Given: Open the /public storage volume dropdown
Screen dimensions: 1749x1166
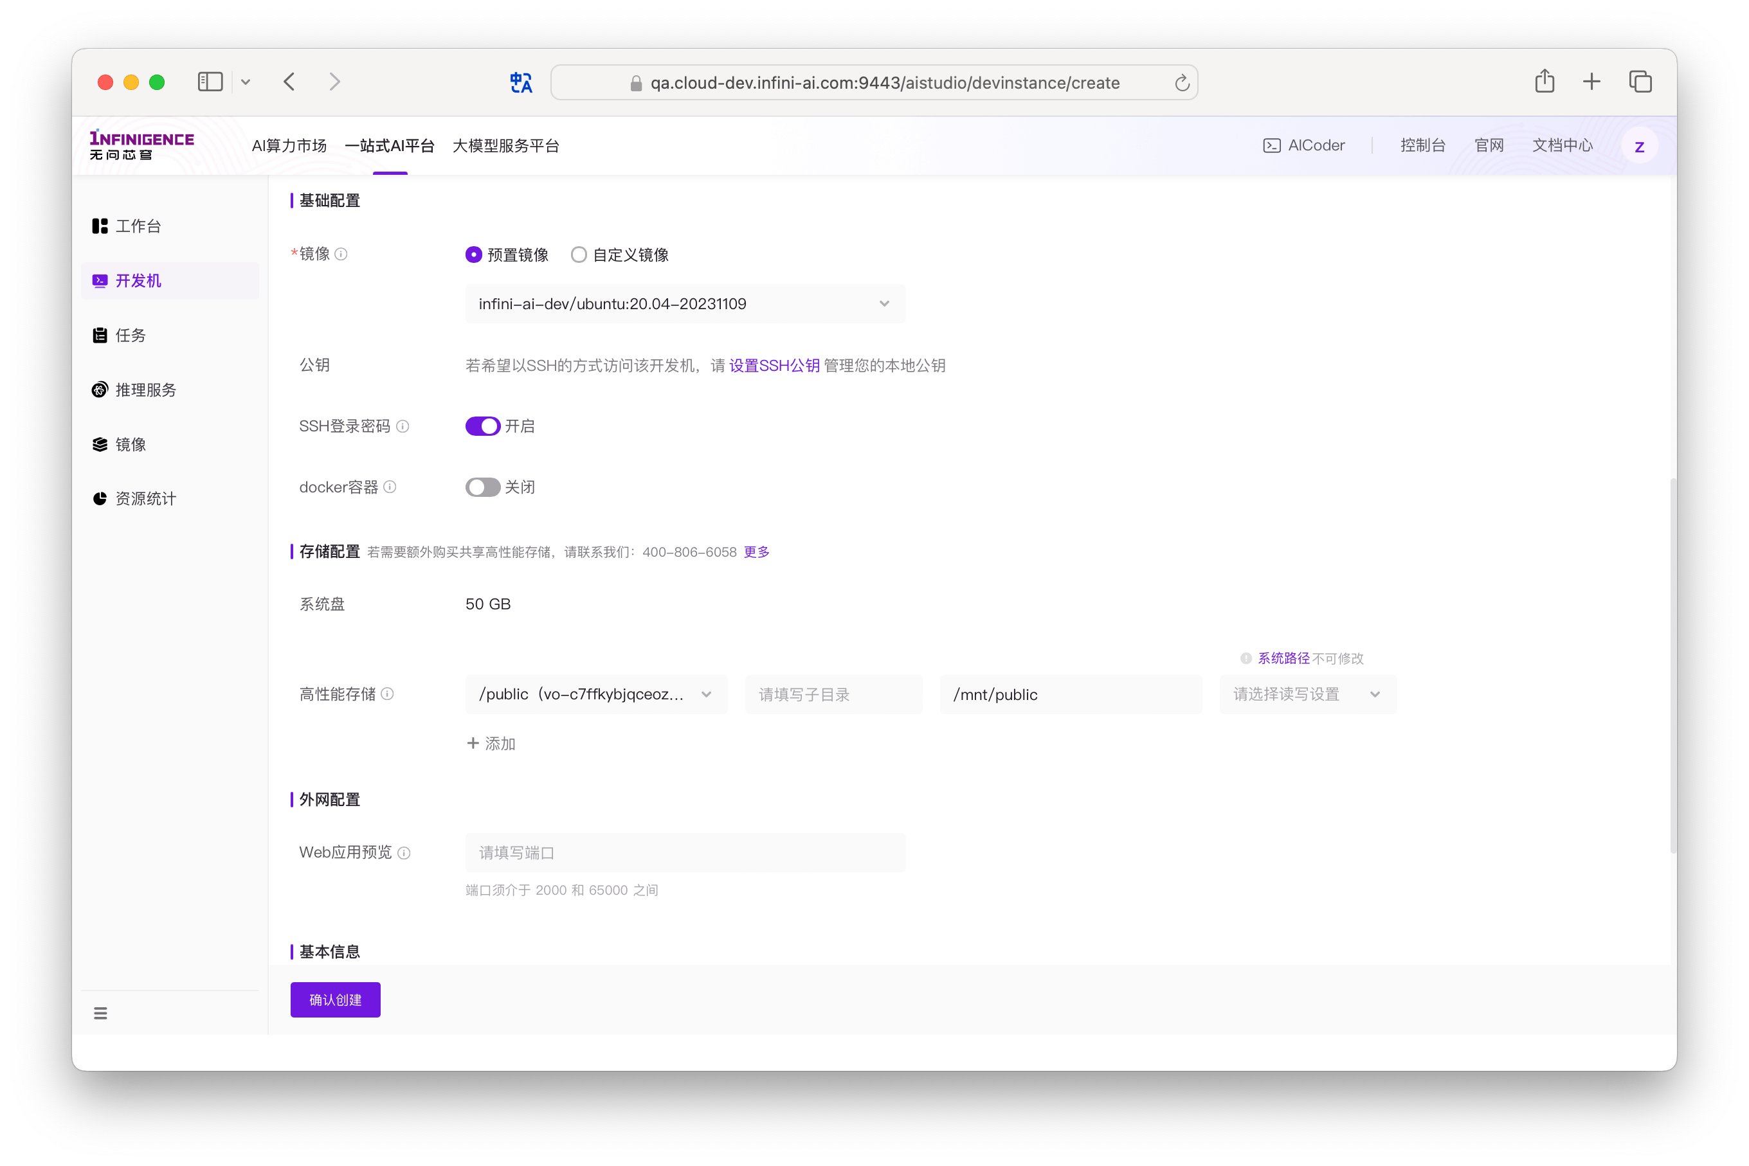Looking at the screenshot, I should point(596,695).
